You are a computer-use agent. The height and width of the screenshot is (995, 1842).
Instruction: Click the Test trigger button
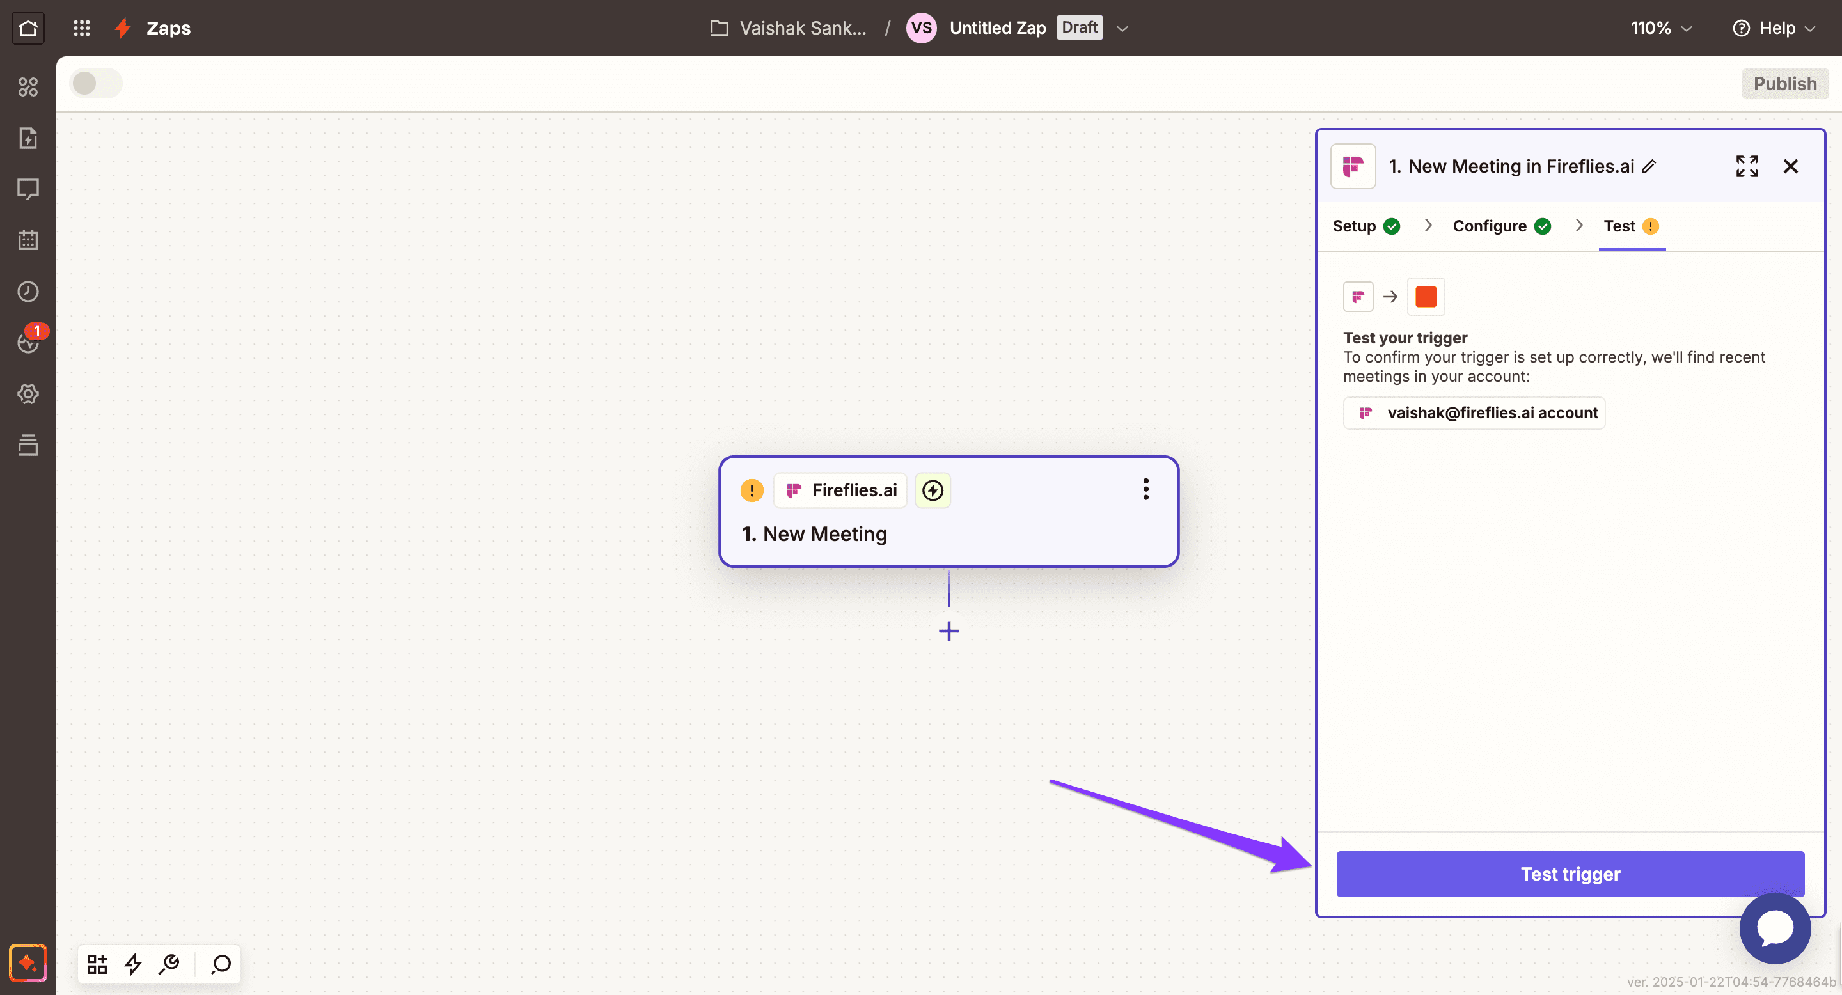click(1570, 874)
